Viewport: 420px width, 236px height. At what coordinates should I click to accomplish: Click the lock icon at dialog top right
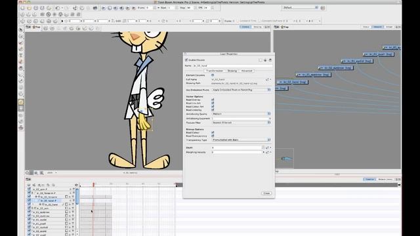tap(265, 60)
